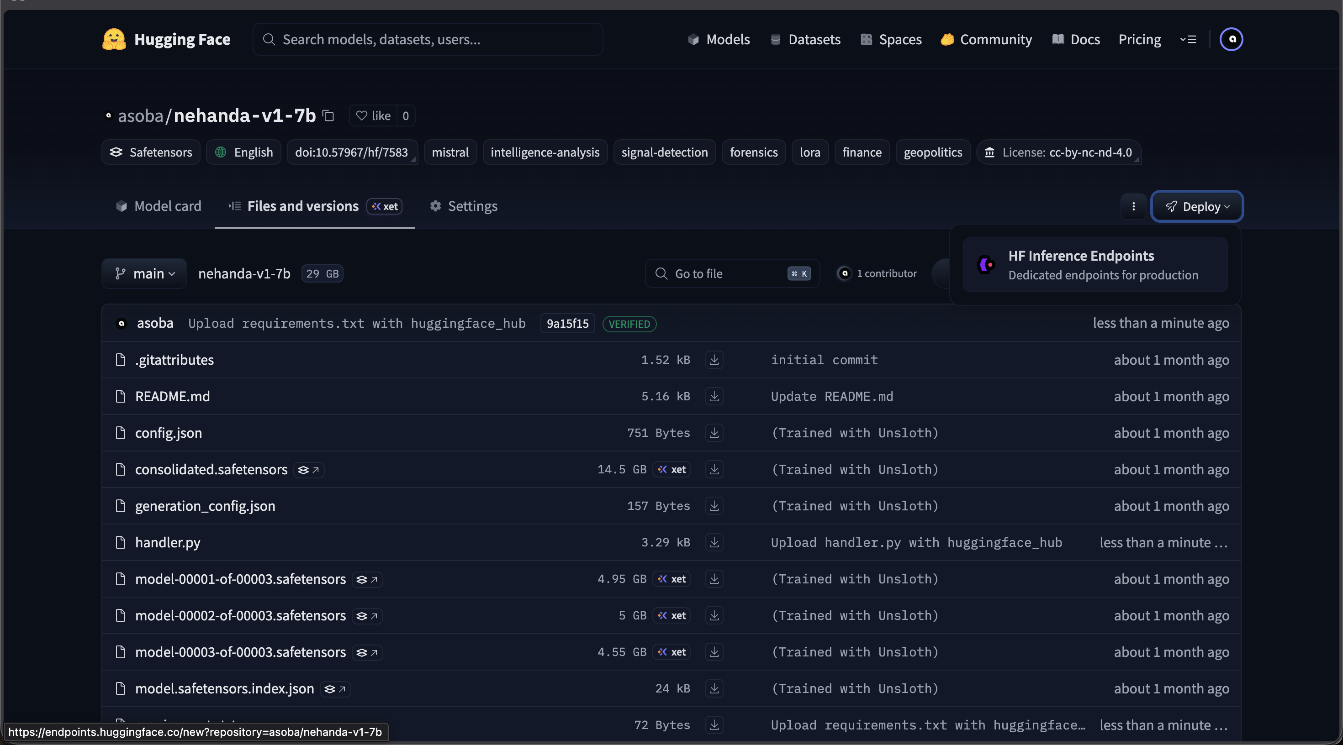
Task: Expand the main branch dropdown
Action: click(144, 273)
